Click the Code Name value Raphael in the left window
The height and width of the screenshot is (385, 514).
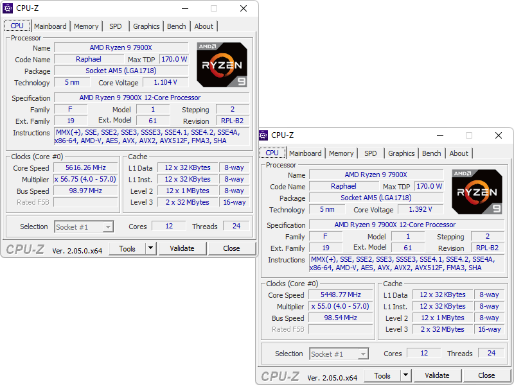point(89,59)
